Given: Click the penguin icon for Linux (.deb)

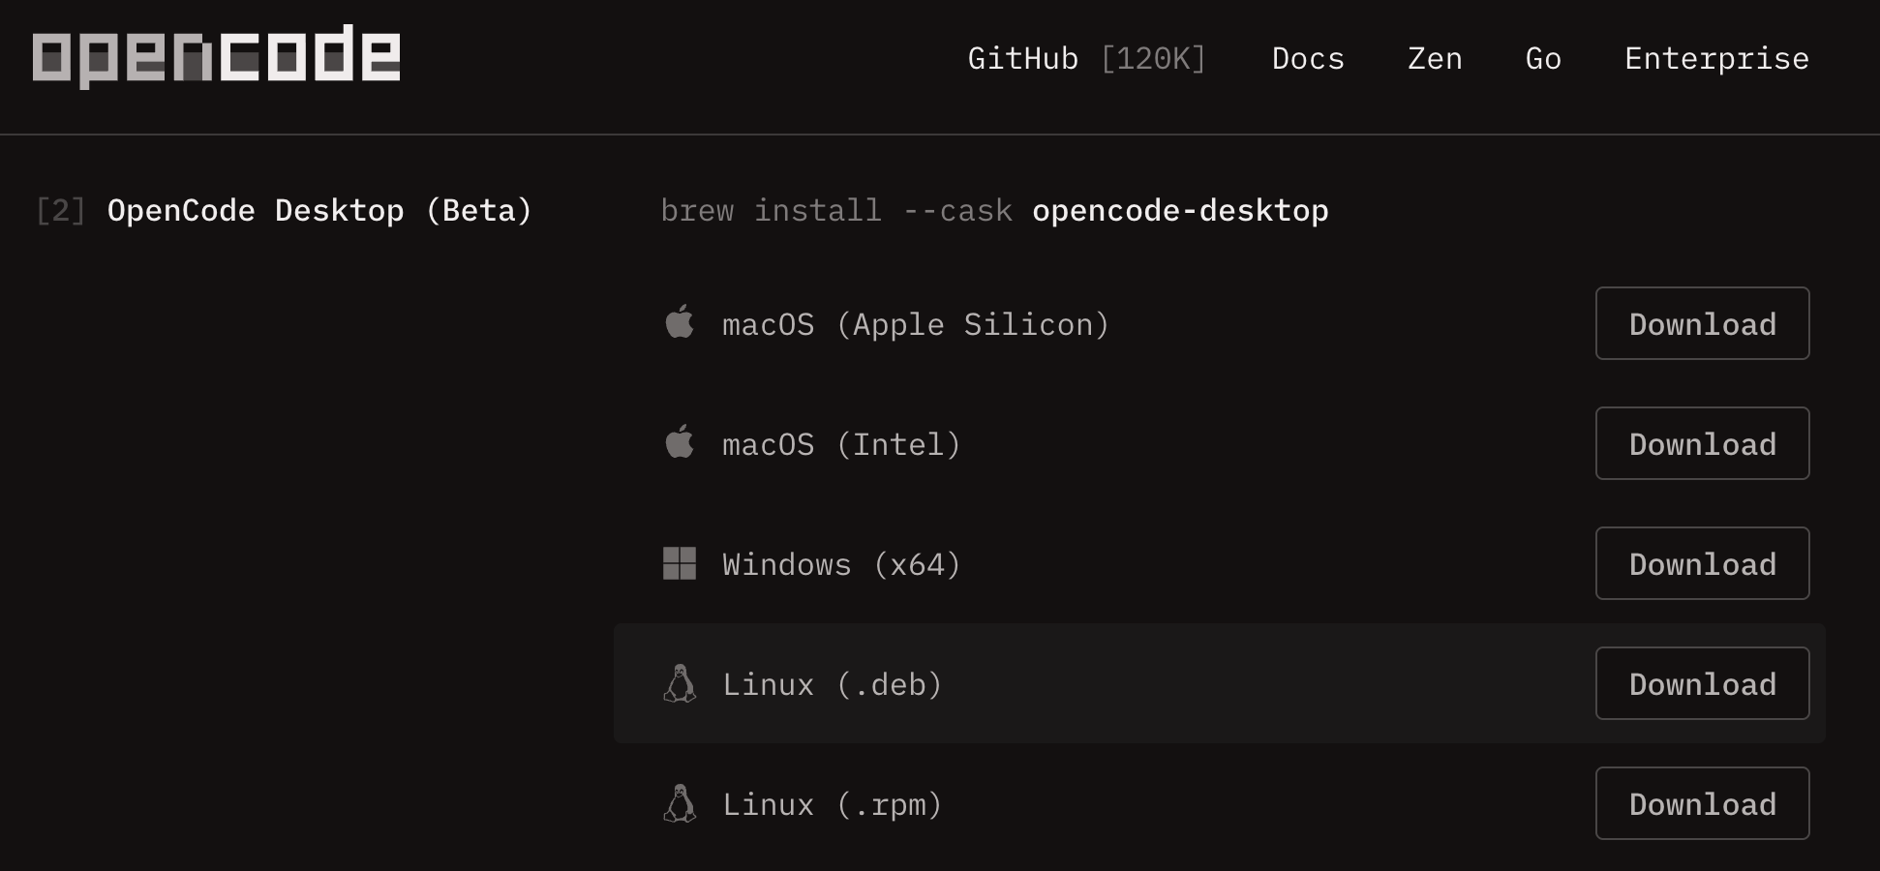Looking at the screenshot, I should pyautogui.click(x=680, y=683).
